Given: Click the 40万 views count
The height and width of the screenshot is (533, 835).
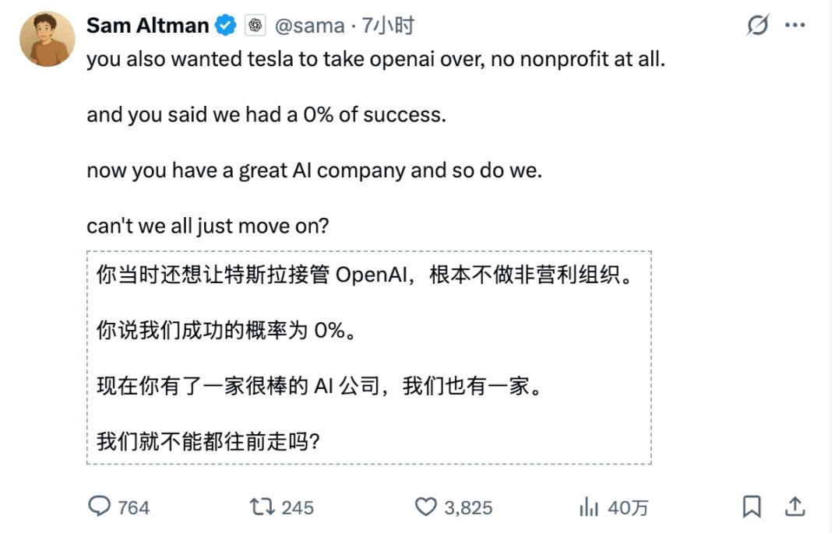Looking at the screenshot, I should (x=628, y=508).
